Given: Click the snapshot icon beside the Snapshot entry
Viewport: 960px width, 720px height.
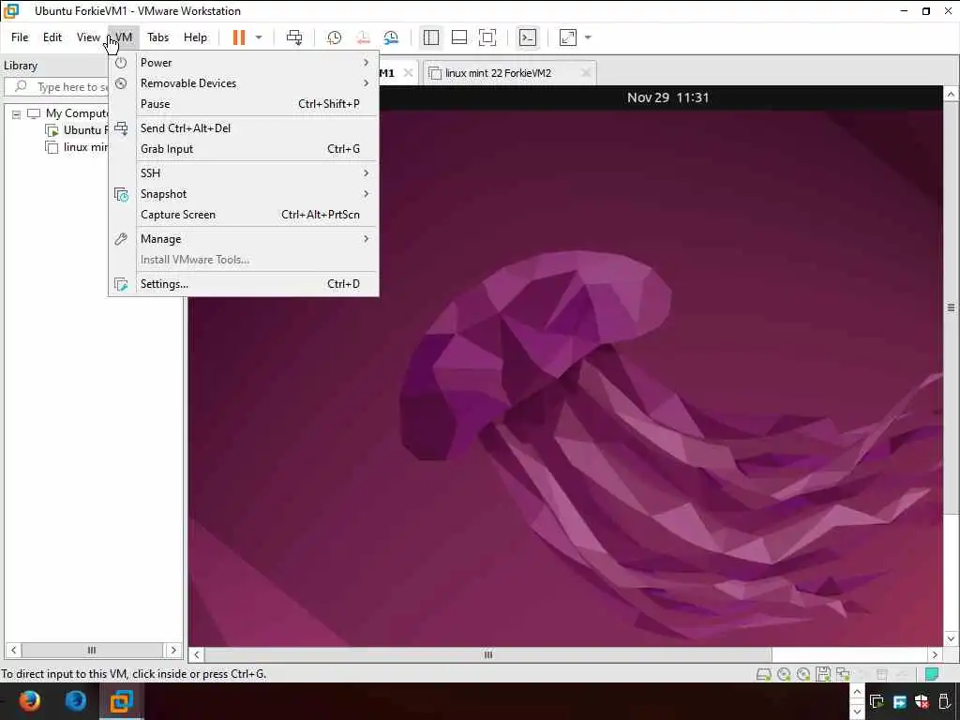Looking at the screenshot, I should [x=121, y=194].
